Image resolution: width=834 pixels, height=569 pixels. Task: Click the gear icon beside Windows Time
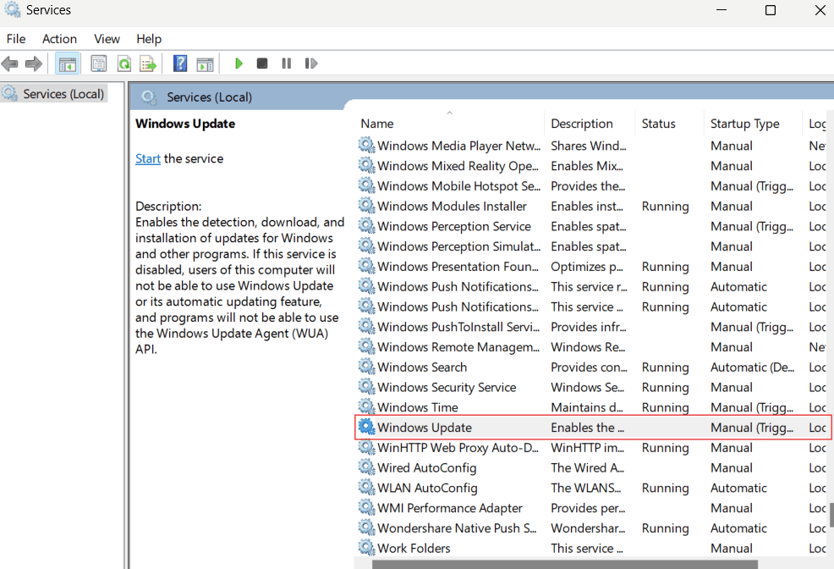pyautogui.click(x=366, y=406)
